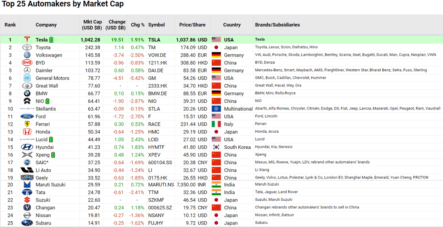Click the Maruti Suzuki company name

50,185
